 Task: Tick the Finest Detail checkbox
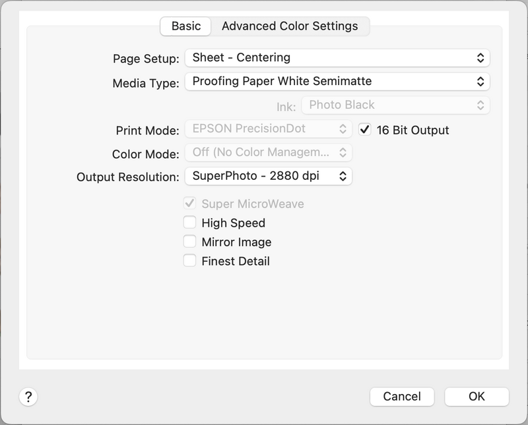190,261
